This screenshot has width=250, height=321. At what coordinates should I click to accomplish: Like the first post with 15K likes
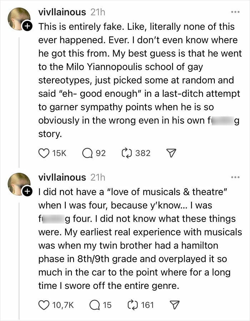point(44,153)
